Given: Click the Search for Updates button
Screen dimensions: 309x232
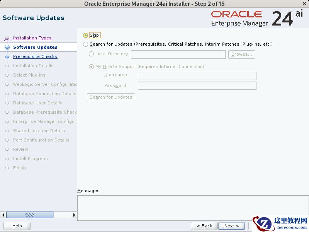Looking at the screenshot, I should pyautogui.click(x=111, y=97).
